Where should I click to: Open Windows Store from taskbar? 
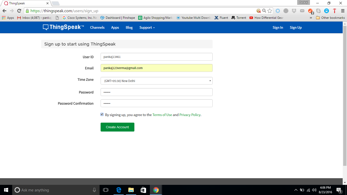click(x=143, y=190)
